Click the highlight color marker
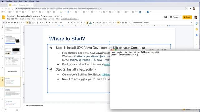 [93, 23]
